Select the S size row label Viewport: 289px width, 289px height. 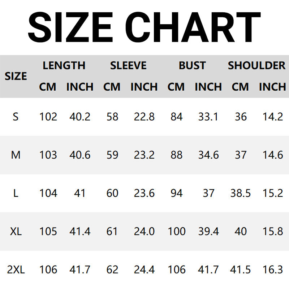(x=16, y=117)
